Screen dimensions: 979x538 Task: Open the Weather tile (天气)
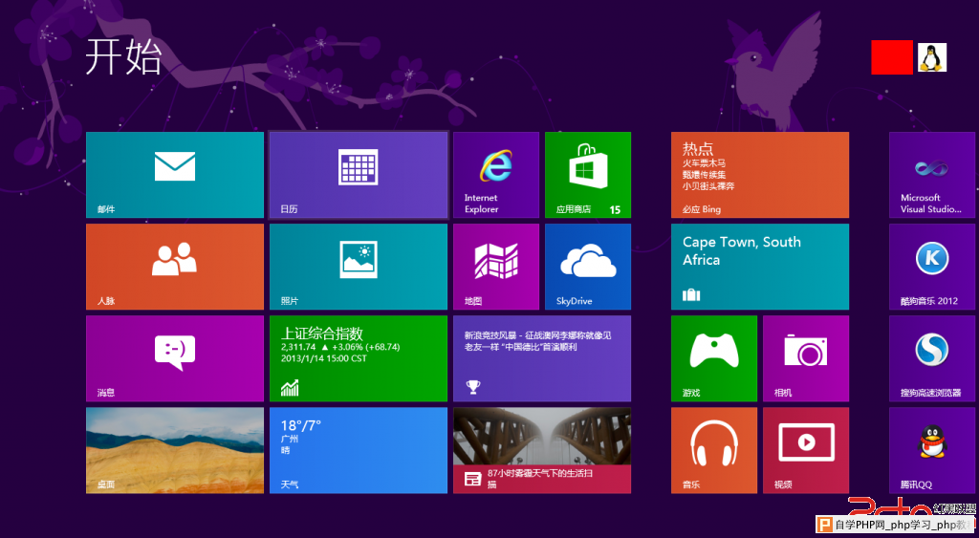tap(359, 450)
